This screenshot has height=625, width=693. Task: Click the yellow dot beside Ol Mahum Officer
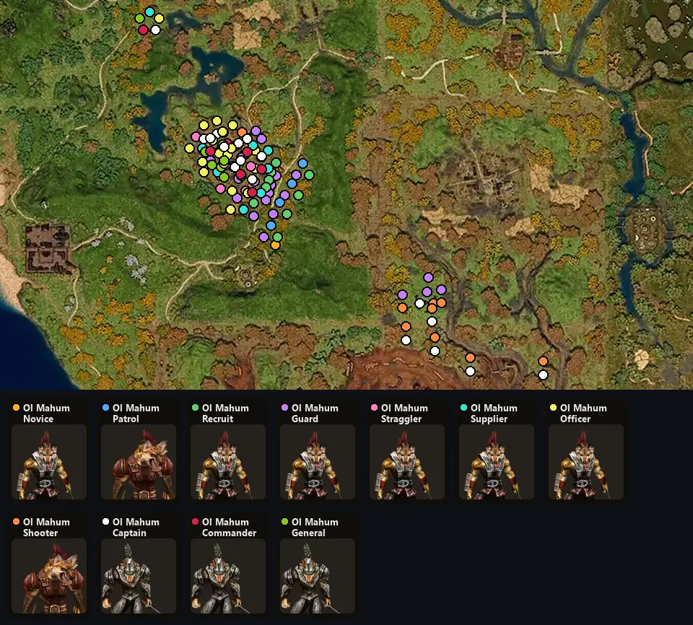click(554, 408)
